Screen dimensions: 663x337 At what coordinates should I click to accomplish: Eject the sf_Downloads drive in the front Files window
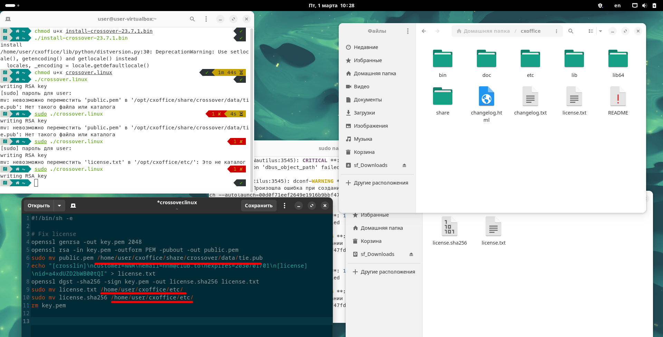(x=404, y=165)
